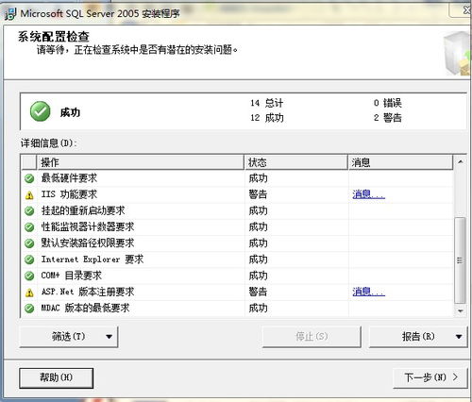Sort the list by the 操作 column header
472x402 pixels.
141,162
